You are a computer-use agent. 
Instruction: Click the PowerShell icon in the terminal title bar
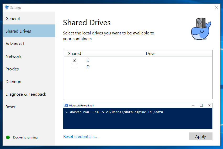pyautogui.click(x=66, y=105)
